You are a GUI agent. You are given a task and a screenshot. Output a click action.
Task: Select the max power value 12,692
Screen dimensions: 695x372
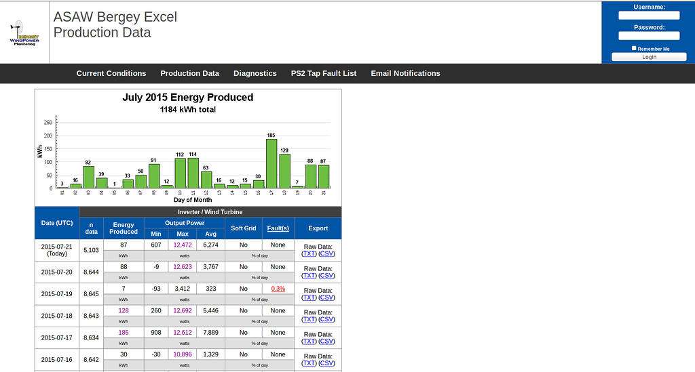click(183, 311)
